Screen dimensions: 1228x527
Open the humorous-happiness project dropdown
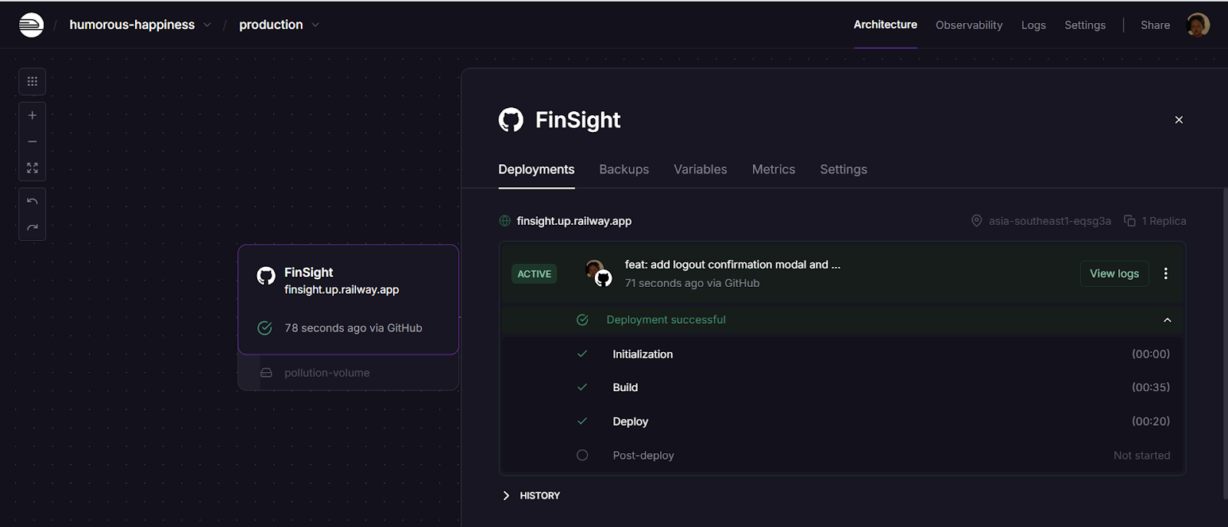coord(140,25)
